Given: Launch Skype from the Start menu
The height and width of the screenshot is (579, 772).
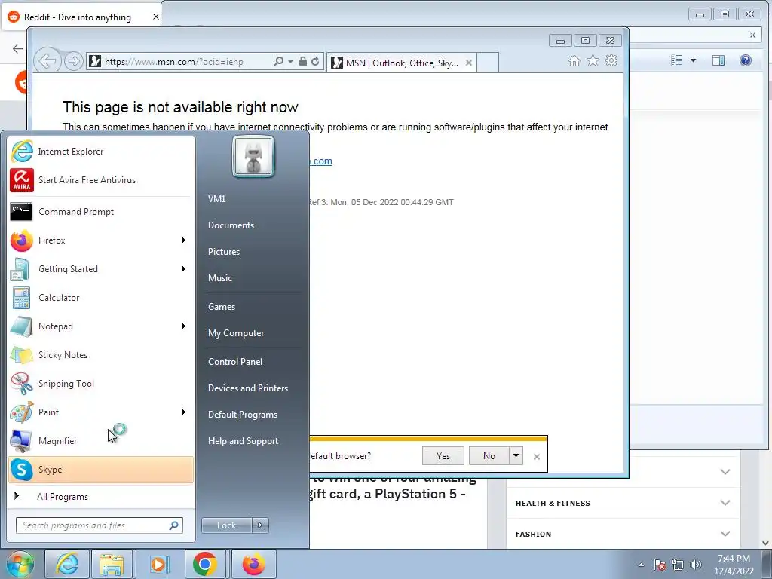Looking at the screenshot, I should (101, 469).
